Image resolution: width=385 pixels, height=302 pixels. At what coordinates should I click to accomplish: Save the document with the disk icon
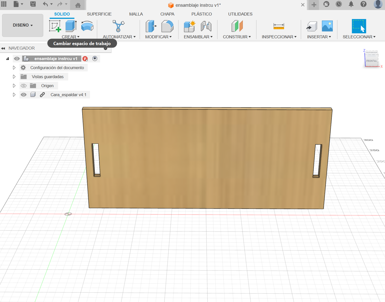pos(33,4)
